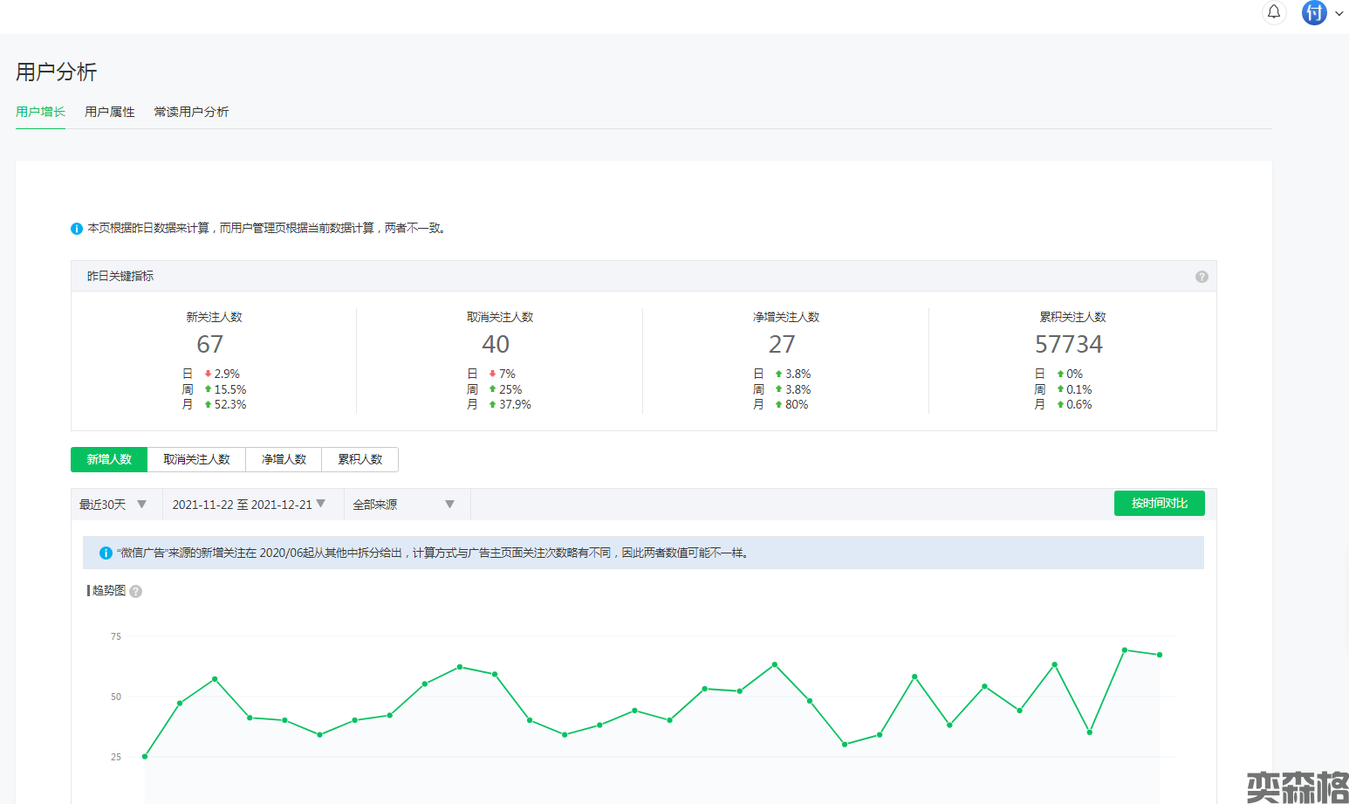
Task: Open the 常读用户分析 tab
Action: pos(191,112)
